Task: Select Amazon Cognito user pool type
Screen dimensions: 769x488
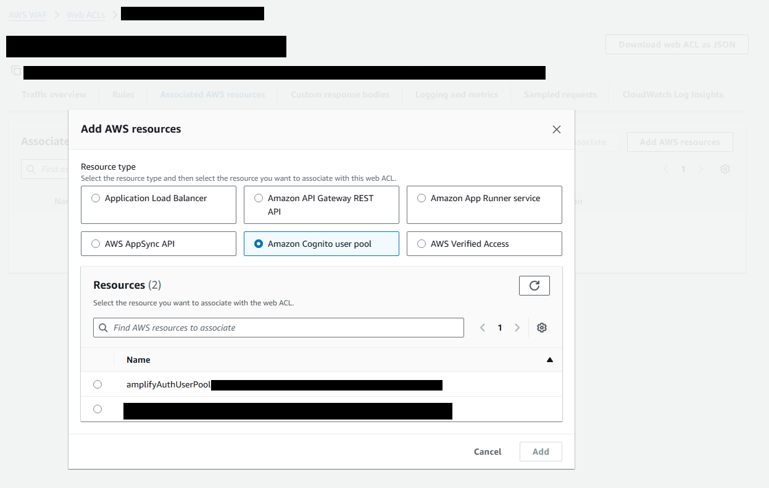Action: (322, 244)
